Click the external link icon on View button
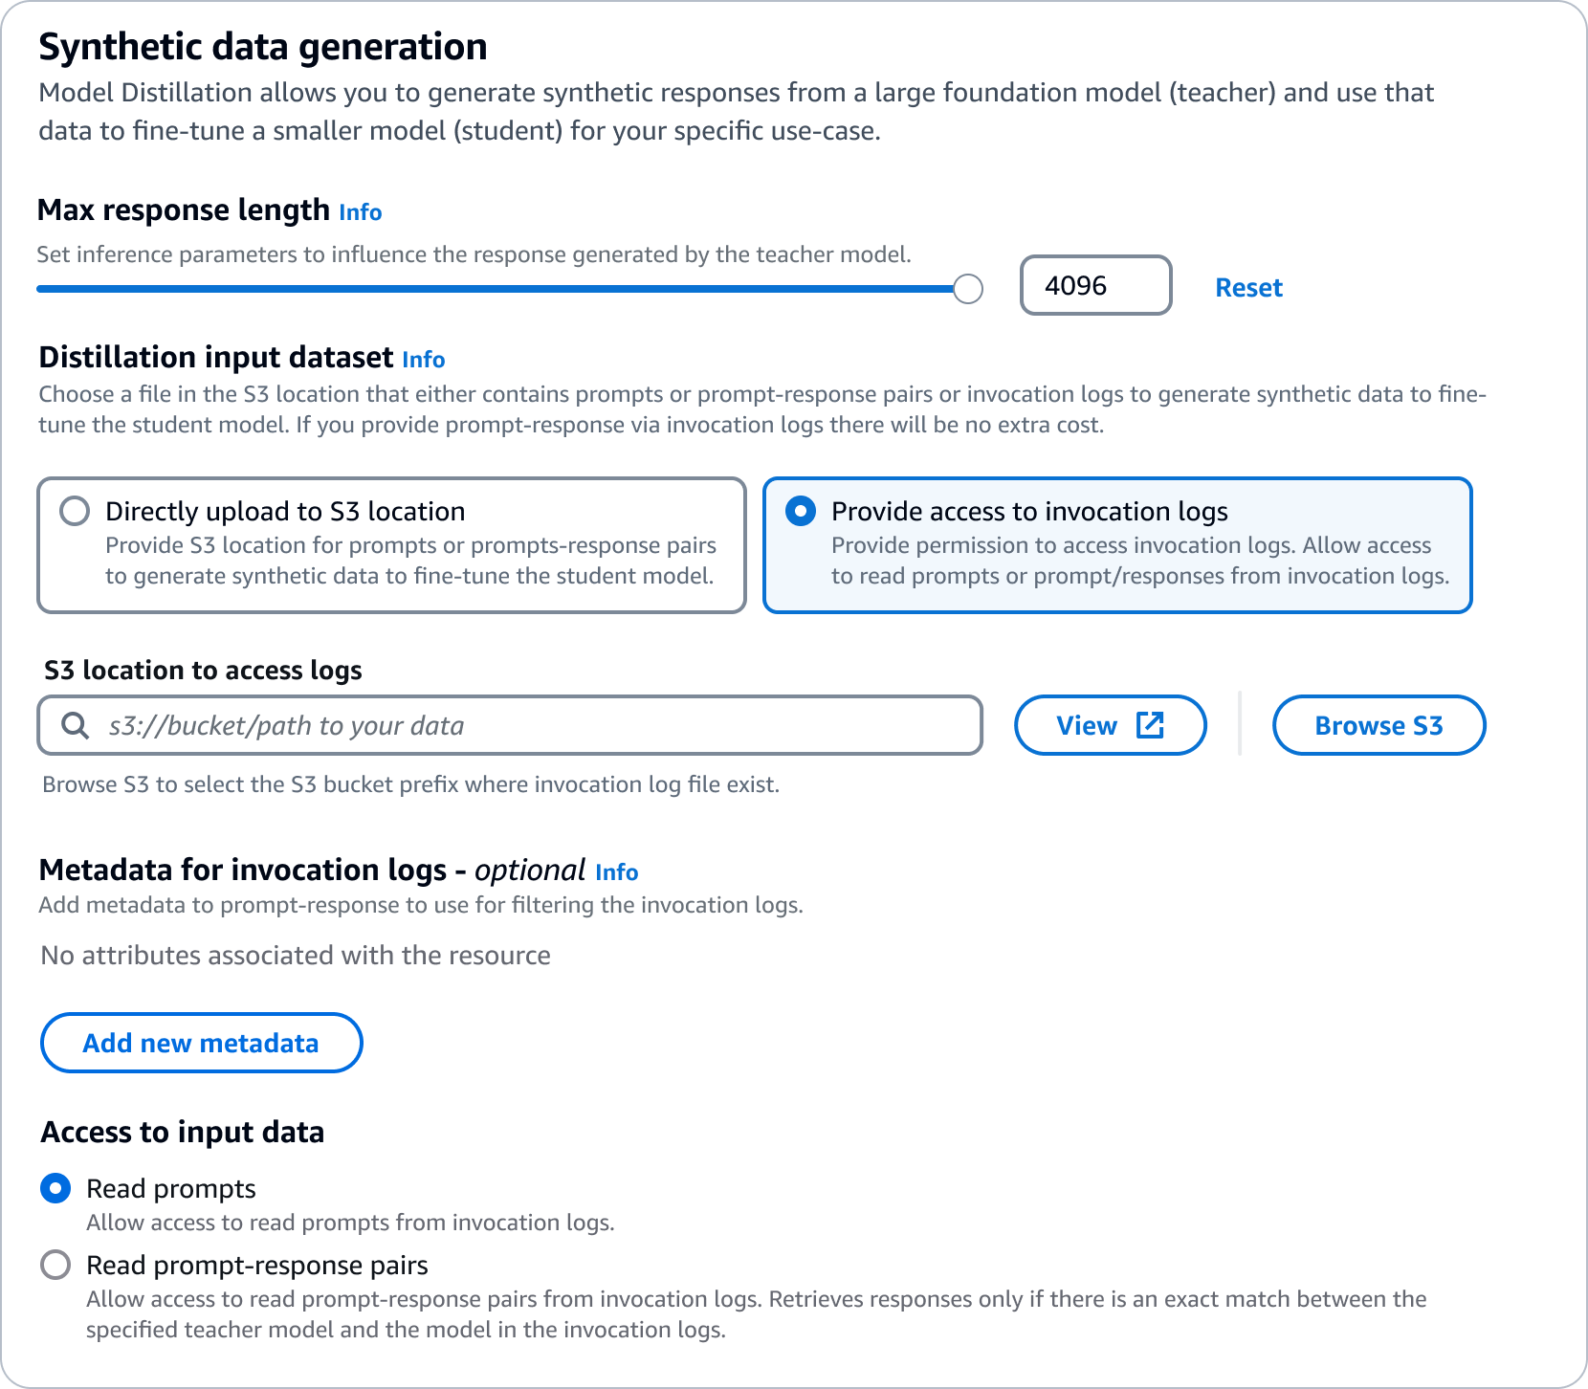 click(x=1151, y=724)
